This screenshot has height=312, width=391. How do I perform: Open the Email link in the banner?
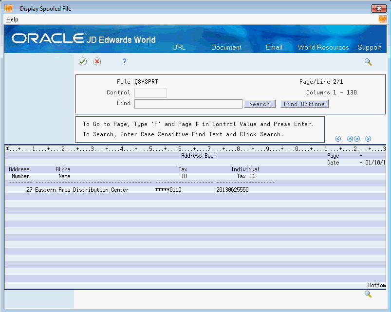pyautogui.click(x=274, y=47)
